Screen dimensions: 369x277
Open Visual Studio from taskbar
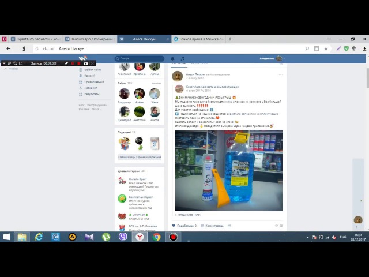coord(89,237)
